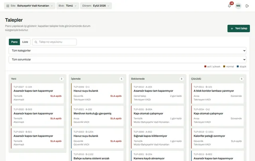Click the site grid icon
This screenshot has width=255, height=161.
[8, 6]
